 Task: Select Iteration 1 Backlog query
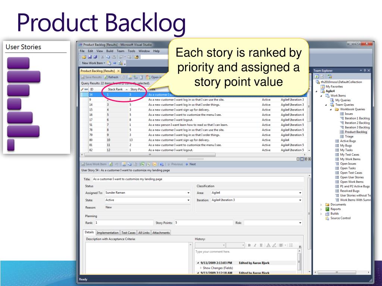357,118
